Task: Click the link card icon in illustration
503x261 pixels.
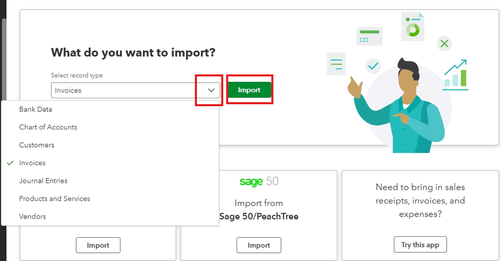Action: click(x=369, y=36)
